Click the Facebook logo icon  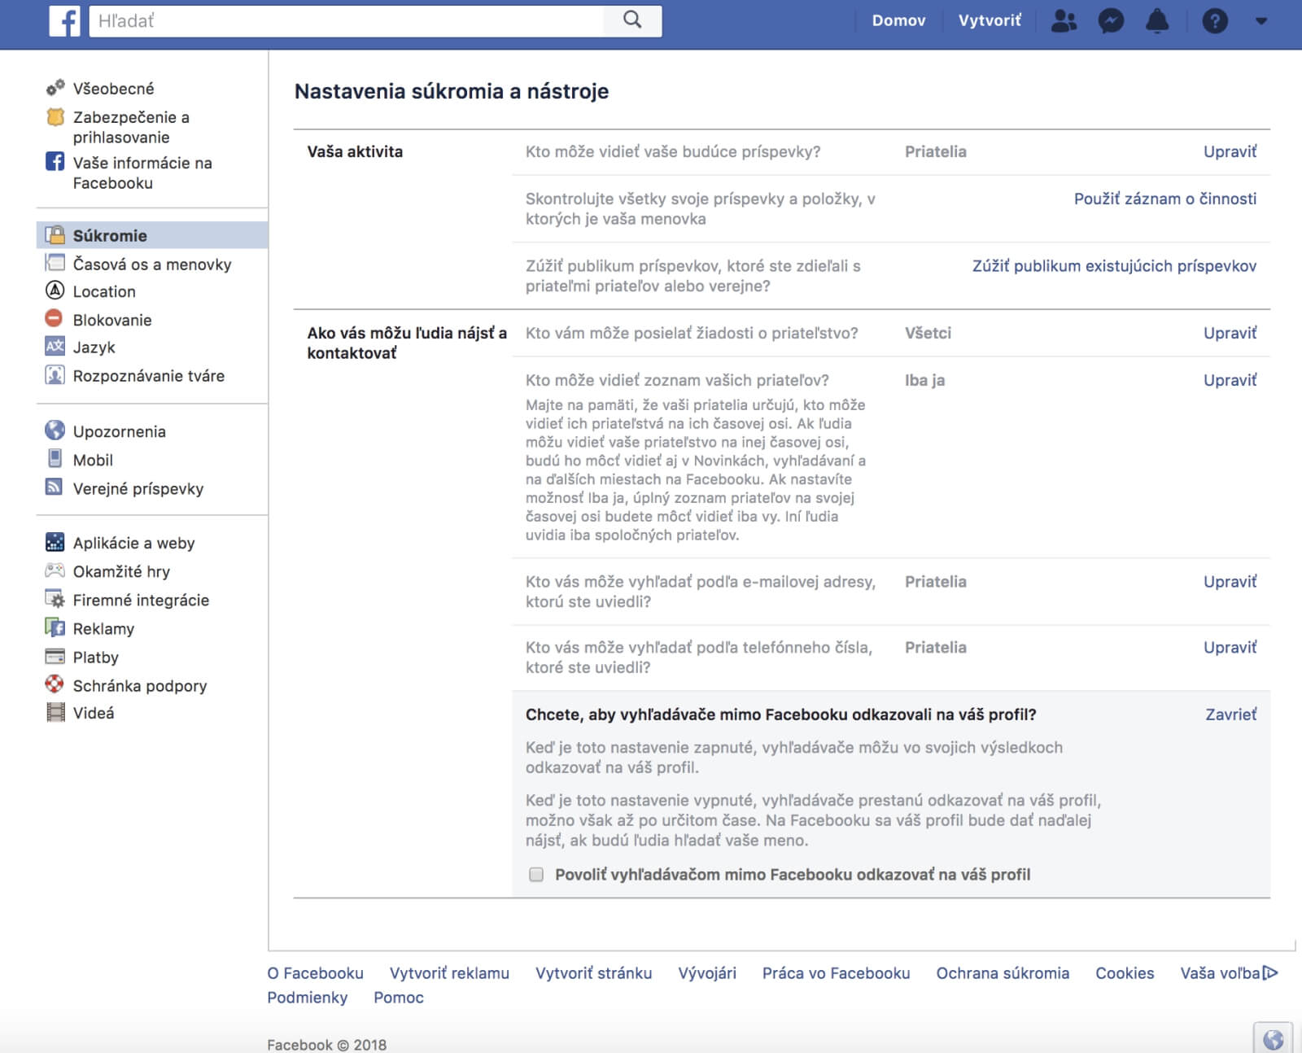64,21
